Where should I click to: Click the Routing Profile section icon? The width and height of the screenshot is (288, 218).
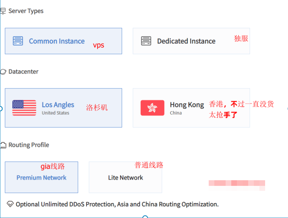click(3, 145)
